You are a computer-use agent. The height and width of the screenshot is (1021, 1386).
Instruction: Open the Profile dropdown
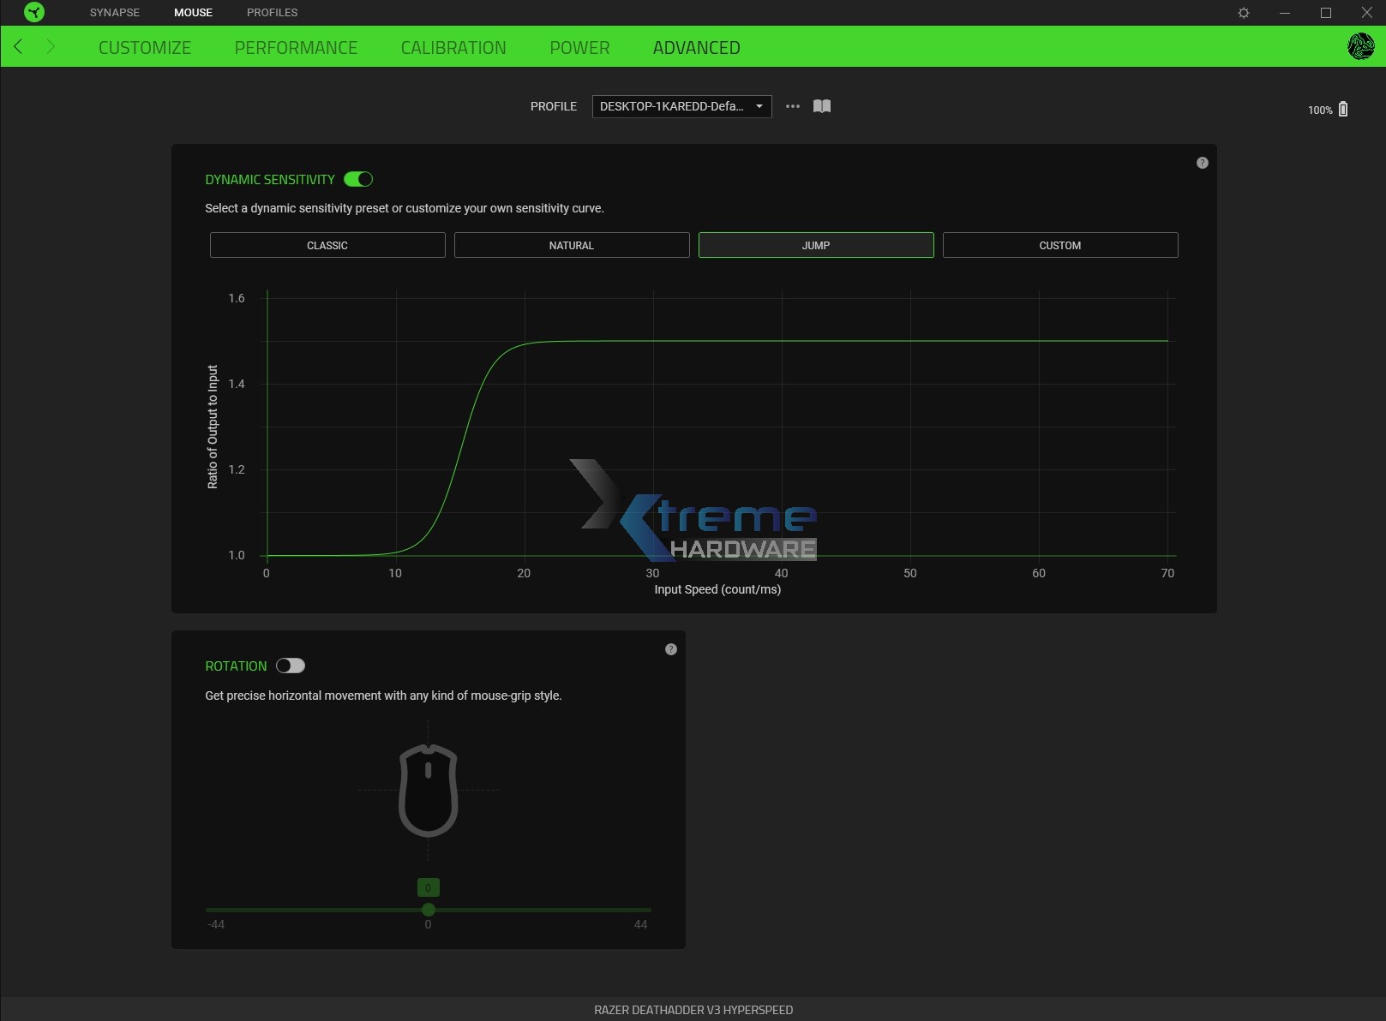[x=681, y=106]
